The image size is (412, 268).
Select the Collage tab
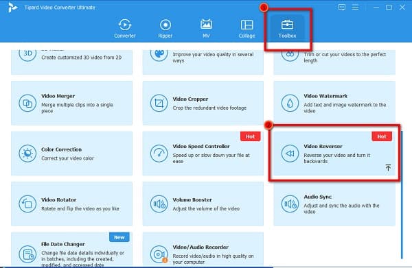pos(247,28)
